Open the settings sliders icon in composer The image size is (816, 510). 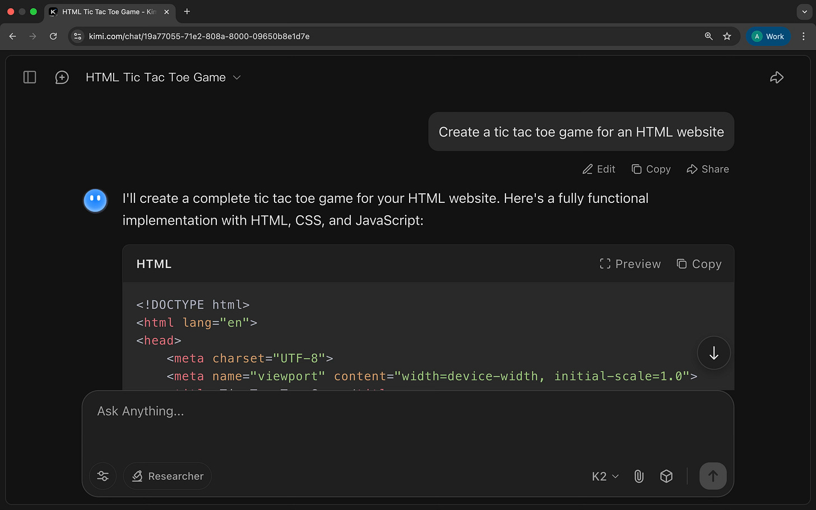point(103,476)
